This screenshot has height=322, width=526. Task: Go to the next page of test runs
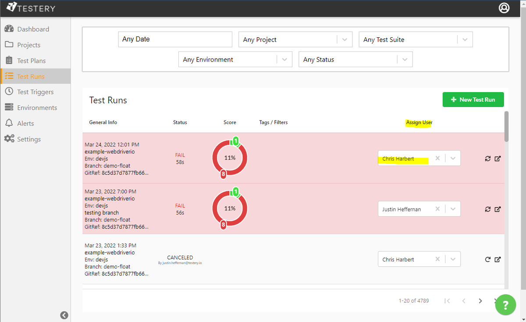(x=480, y=301)
